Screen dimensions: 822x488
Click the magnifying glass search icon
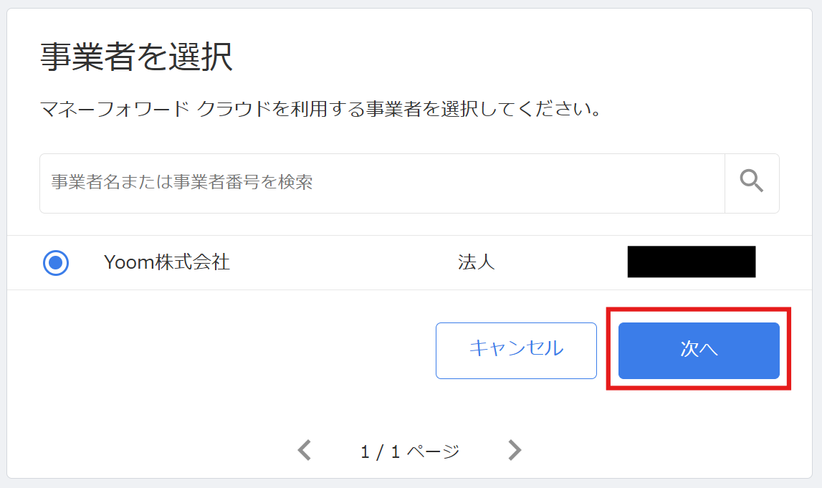pos(752,183)
